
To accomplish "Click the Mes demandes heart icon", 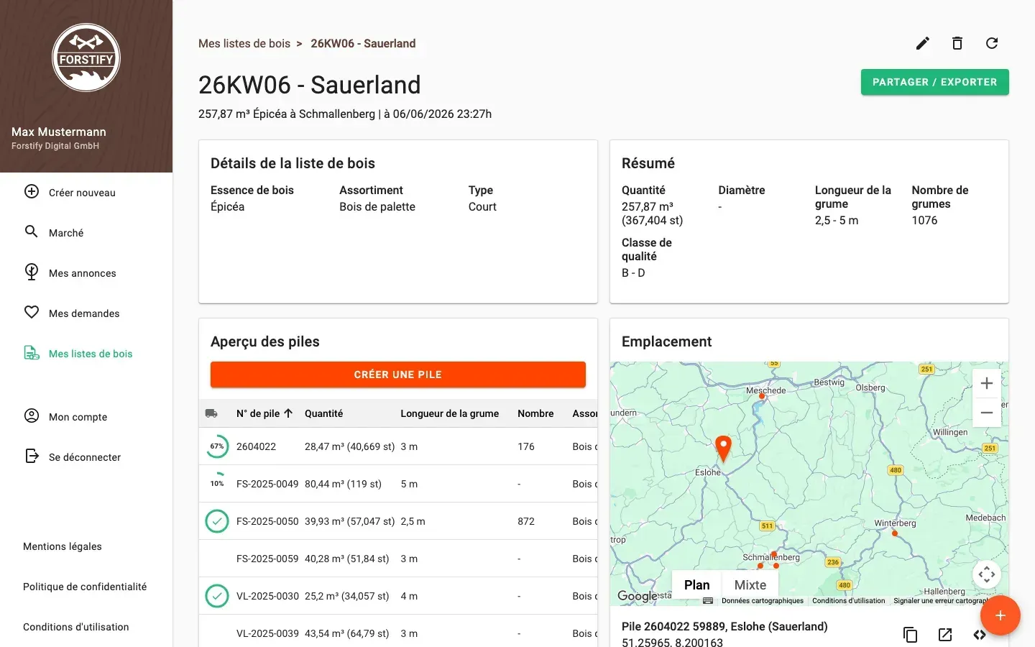I will pos(32,312).
